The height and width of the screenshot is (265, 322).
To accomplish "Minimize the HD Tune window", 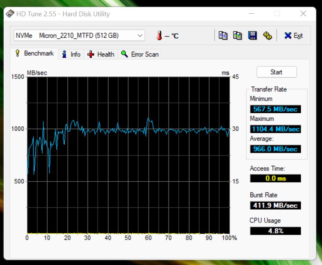I will click(251, 14).
